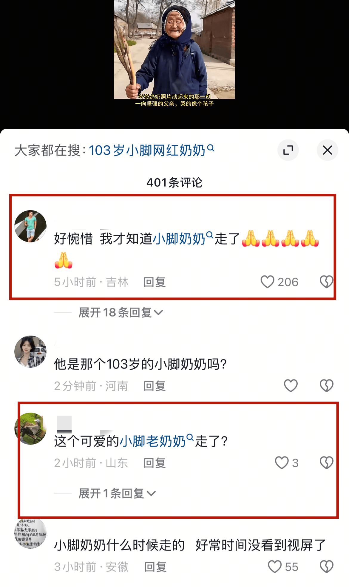
Task: Tap the video preview above comments
Action: click(x=174, y=50)
